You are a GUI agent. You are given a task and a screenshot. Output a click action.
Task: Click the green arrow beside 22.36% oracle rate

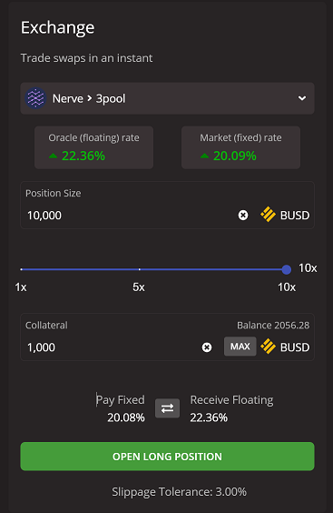pyautogui.click(x=53, y=156)
